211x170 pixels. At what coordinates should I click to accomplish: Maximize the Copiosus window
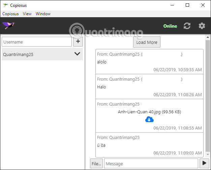tap(187, 5)
